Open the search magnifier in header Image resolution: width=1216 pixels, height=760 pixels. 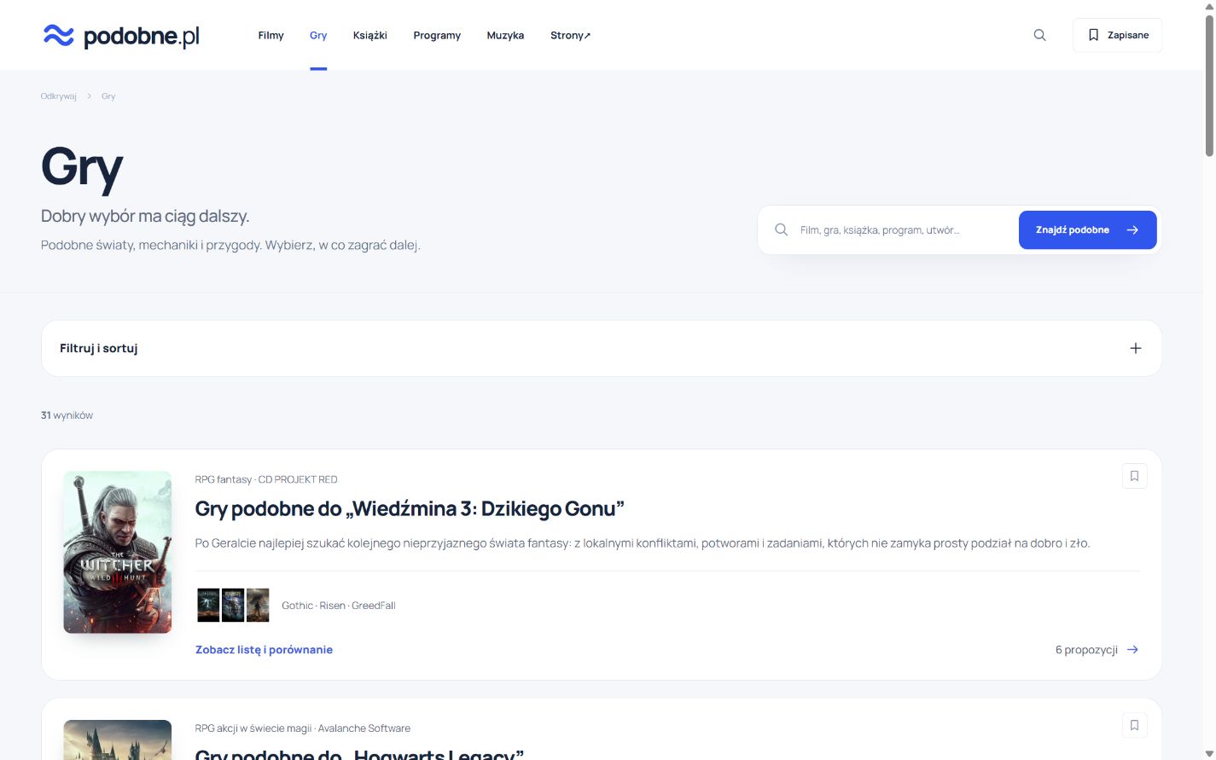click(1039, 35)
